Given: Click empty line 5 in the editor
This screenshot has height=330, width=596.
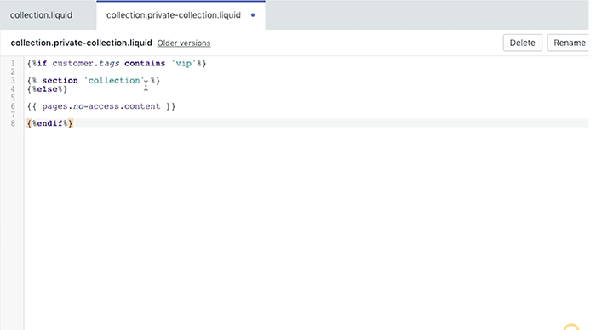Looking at the screenshot, I should coord(307,98).
